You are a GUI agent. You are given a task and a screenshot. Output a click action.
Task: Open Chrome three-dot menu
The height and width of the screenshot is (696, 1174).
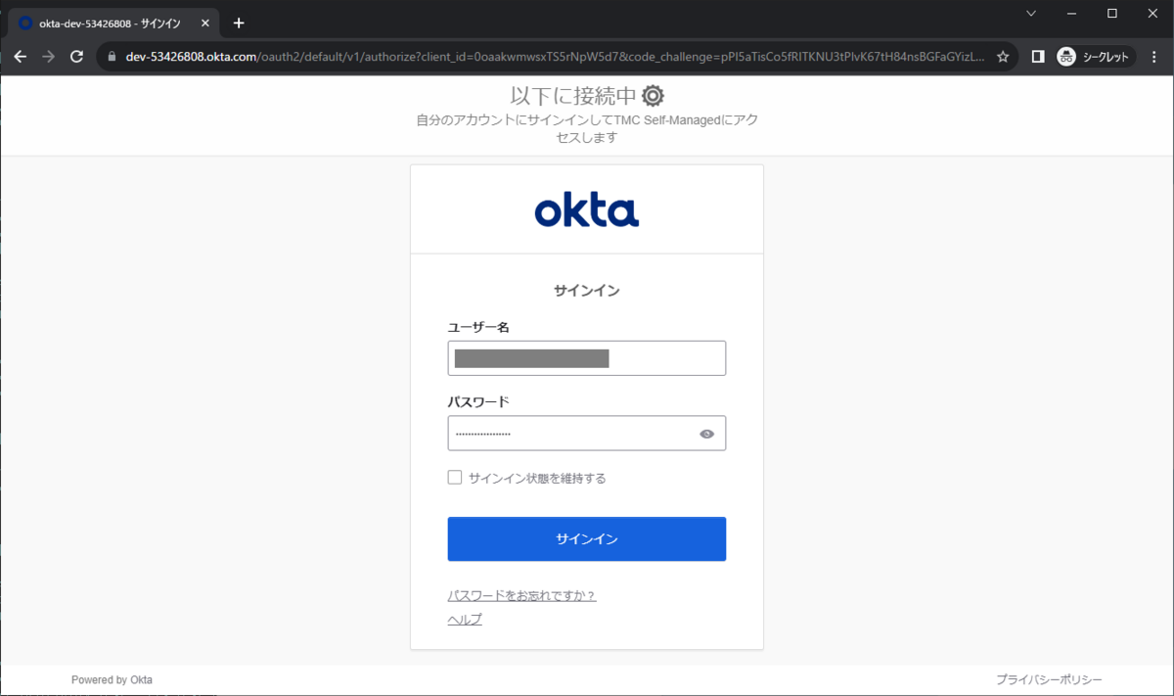tap(1155, 57)
